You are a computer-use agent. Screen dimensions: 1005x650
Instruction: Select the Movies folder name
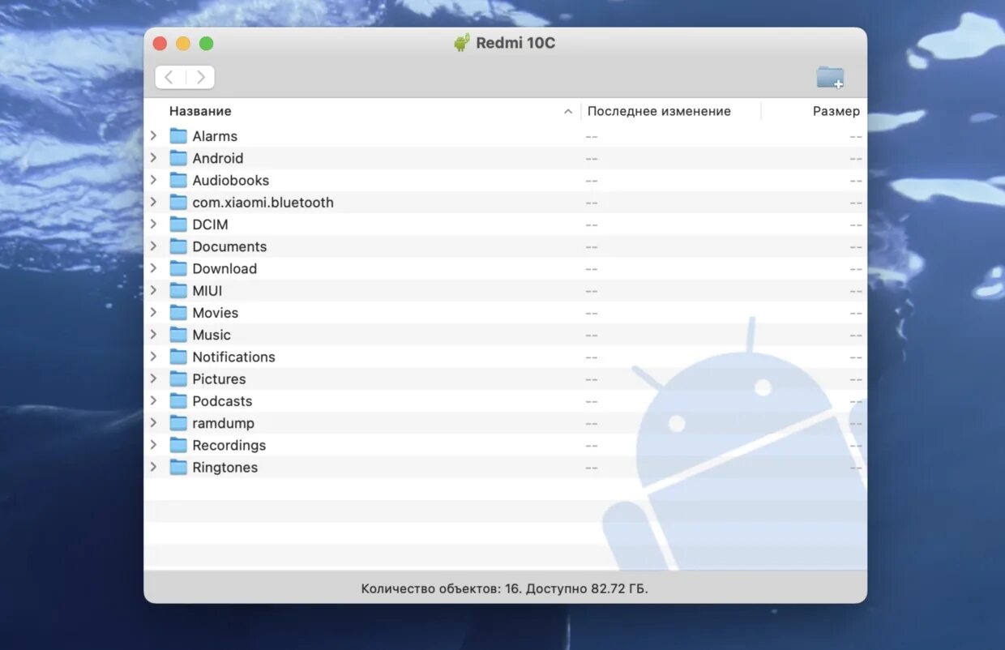pos(216,313)
